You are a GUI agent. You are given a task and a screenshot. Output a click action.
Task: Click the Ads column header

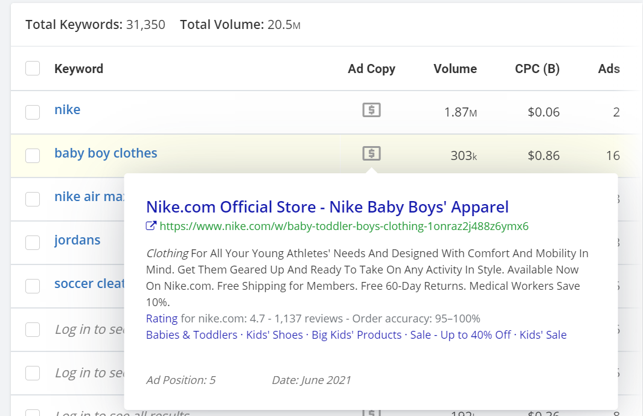tap(609, 68)
